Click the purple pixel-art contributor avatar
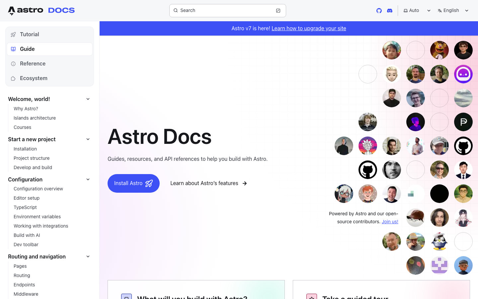The width and height of the screenshot is (478, 299). 439,265
